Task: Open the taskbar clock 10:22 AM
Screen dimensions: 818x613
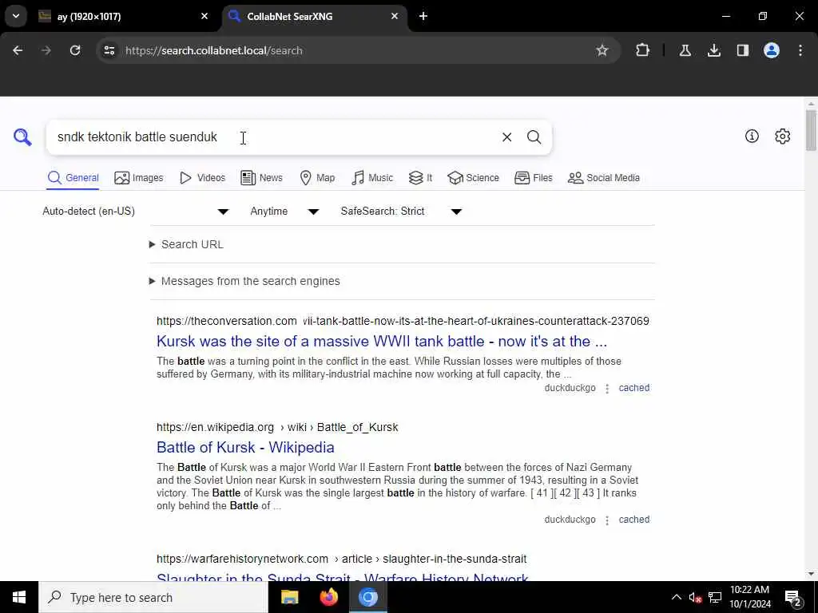Action: point(749,597)
